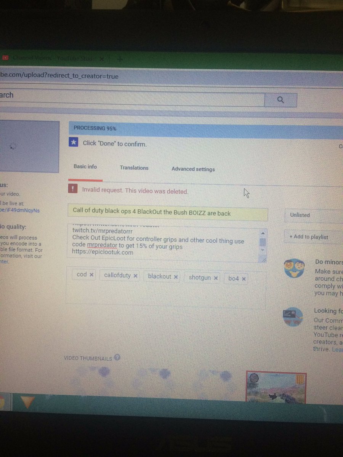Click the Invalid request error message
Viewport: 343px width, 457px height.
(135, 190)
